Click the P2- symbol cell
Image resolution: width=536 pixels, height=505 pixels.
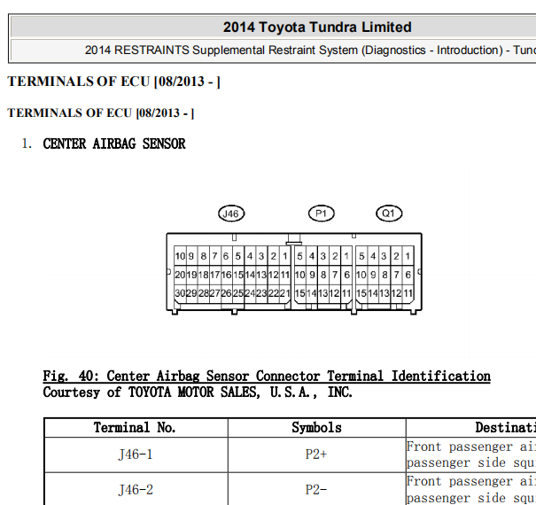(316, 489)
